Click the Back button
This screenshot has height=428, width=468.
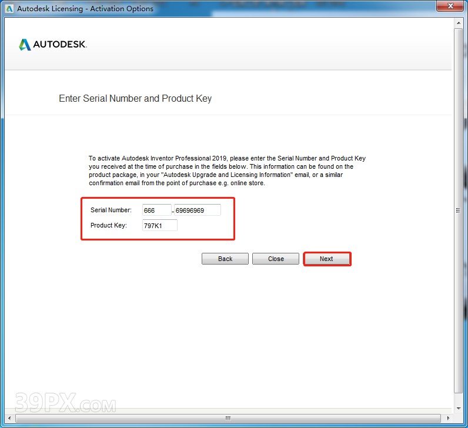click(x=225, y=259)
